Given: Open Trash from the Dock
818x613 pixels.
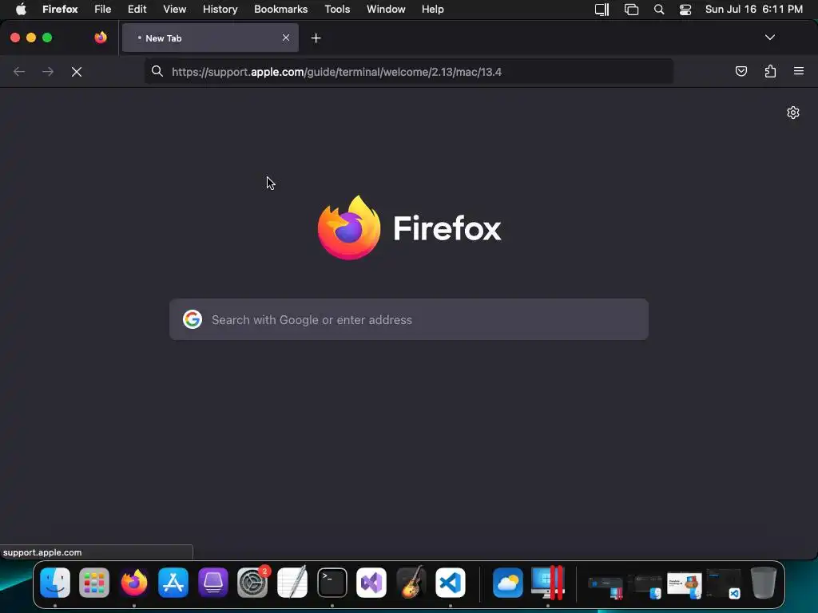Looking at the screenshot, I should point(763,583).
